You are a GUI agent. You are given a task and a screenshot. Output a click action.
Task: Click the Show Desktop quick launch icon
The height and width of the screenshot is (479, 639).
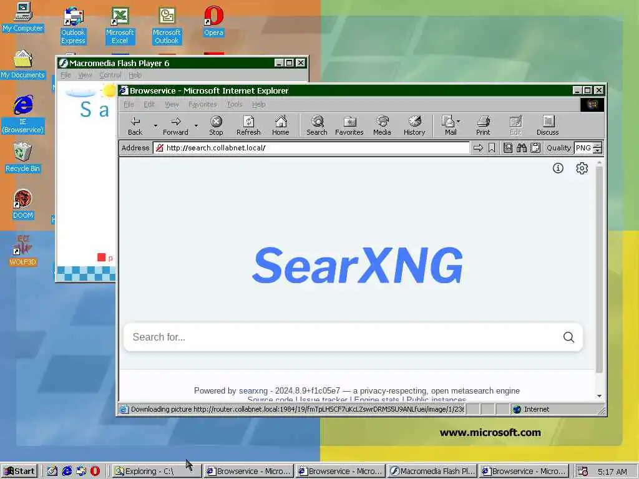click(52, 471)
